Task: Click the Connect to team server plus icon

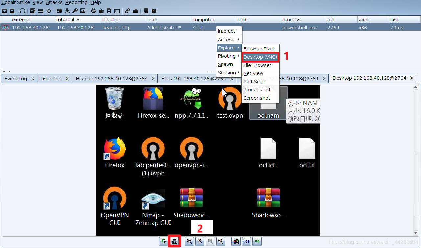Action: (x=4, y=11)
